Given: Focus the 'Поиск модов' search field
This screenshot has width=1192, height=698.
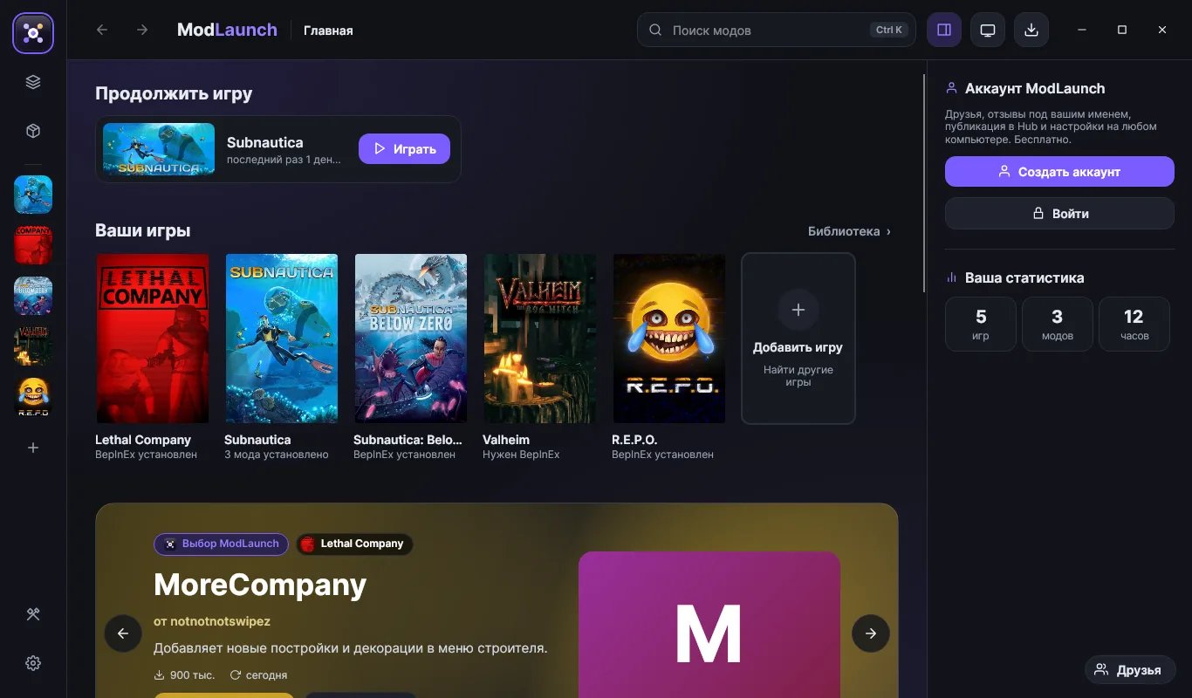Looking at the screenshot, I should point(777,30).
